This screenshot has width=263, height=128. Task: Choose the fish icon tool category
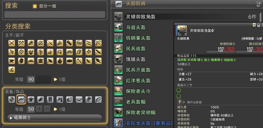(x=98, y=61)
